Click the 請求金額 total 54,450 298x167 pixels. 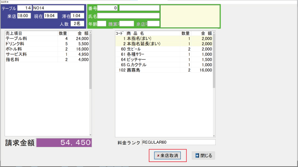tap(64, 142)
